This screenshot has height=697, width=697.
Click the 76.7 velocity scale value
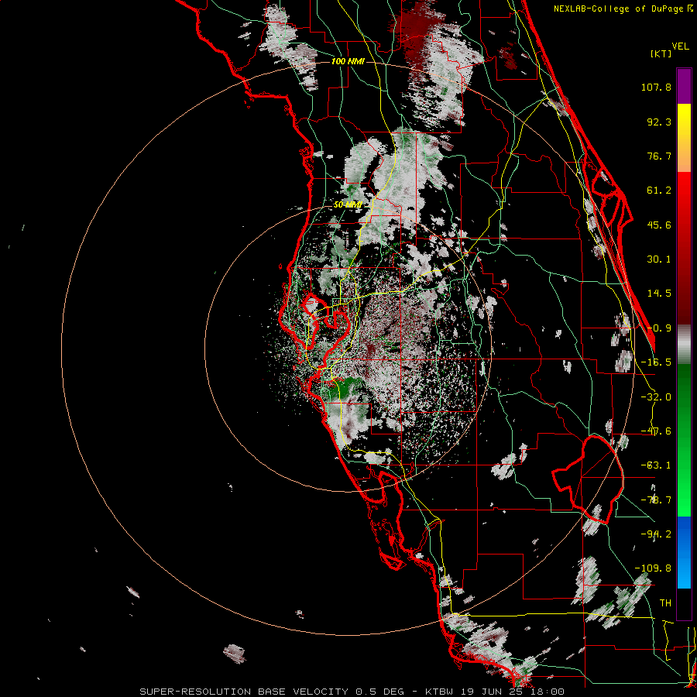pyautogui.click(x=659, y=156)
